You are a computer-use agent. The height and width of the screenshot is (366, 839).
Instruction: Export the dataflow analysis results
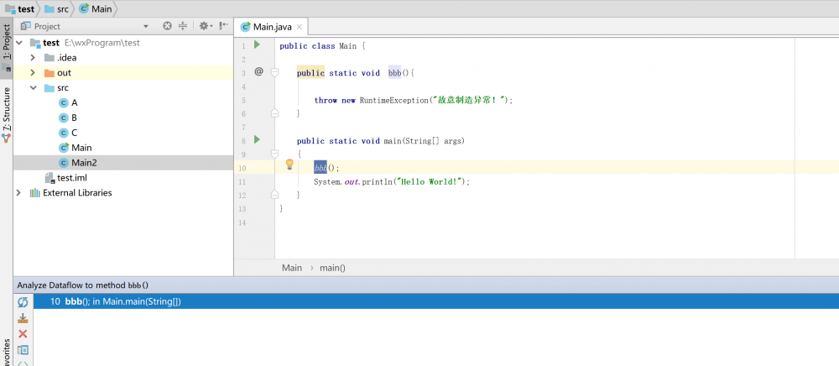[23, 318]
